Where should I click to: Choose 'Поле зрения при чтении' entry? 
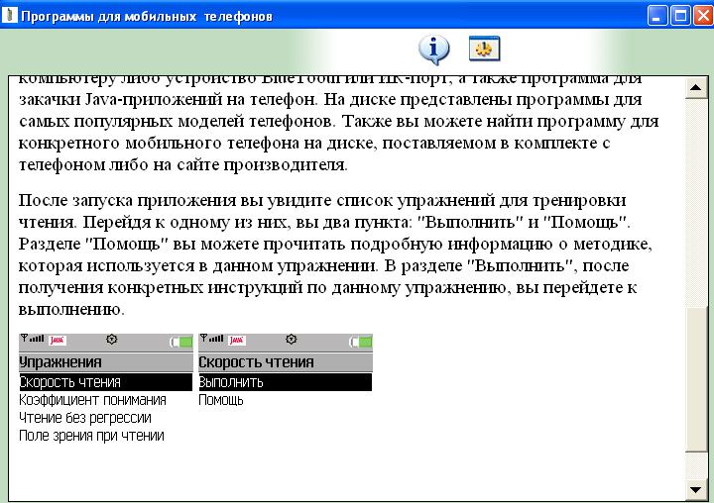tap(91, 436)
